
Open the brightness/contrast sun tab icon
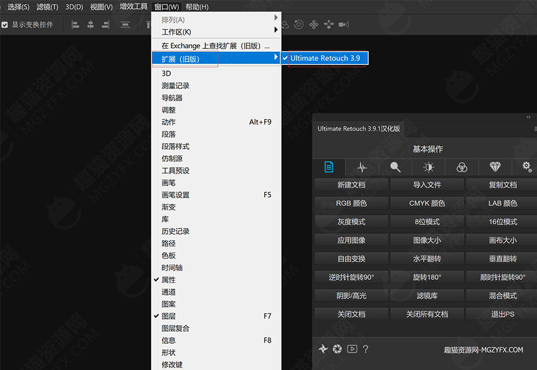click(x=428, y=167)
